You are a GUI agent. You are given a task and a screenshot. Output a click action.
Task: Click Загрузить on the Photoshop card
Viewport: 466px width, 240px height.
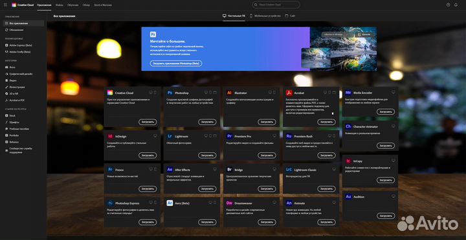(207, 122)
